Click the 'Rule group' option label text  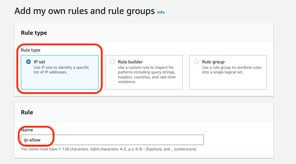coord(213,62)
